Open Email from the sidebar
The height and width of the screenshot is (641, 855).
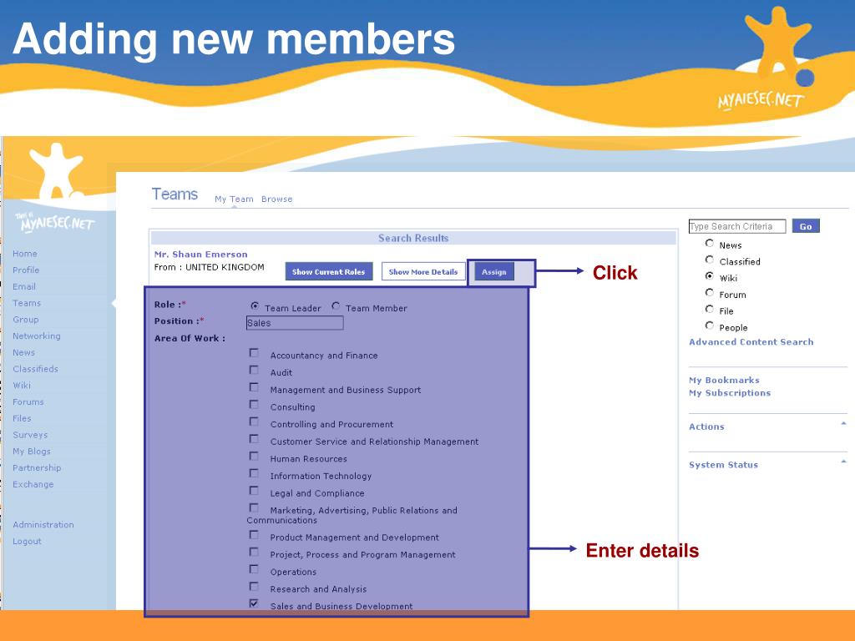coord(24,287)
